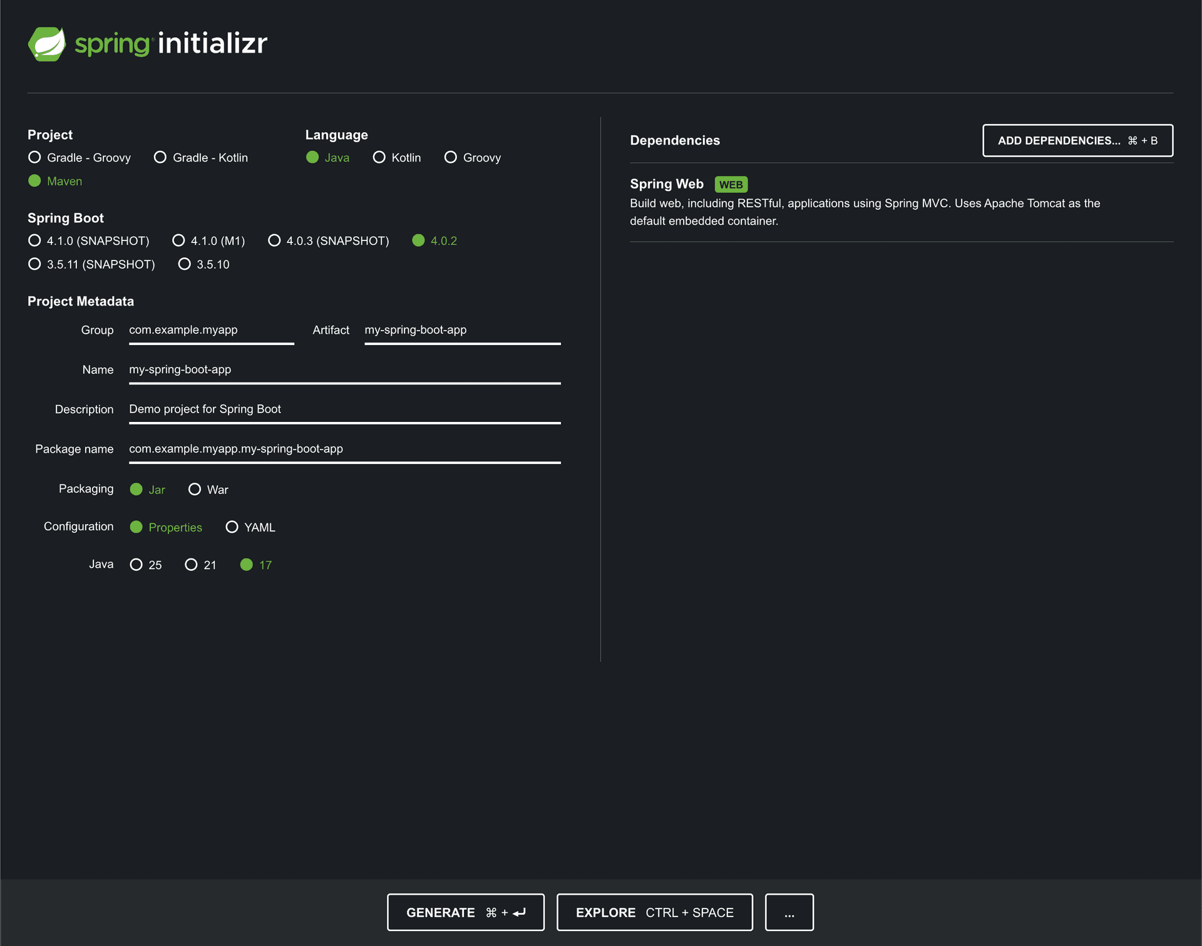Click the Generate project button
The height and width of the screenshot is (946, 1202).
pyautogui.click(x=465, y=912)
